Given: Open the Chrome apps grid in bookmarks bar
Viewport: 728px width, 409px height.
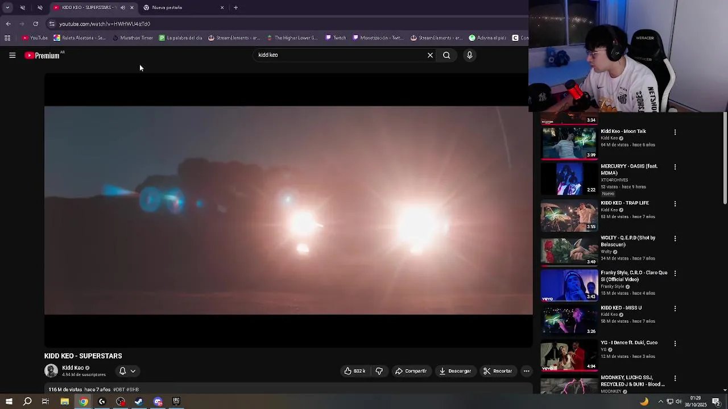Looking at the screenshot, I should 7,38.
